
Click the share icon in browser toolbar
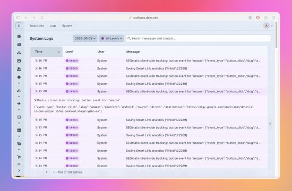(x=266, y=18)
